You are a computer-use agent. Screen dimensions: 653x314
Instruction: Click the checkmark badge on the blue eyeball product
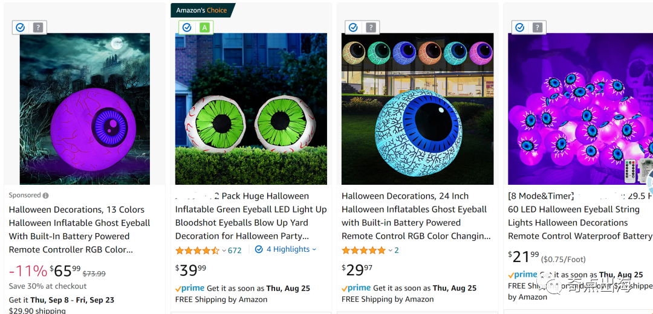pos(353,27)
